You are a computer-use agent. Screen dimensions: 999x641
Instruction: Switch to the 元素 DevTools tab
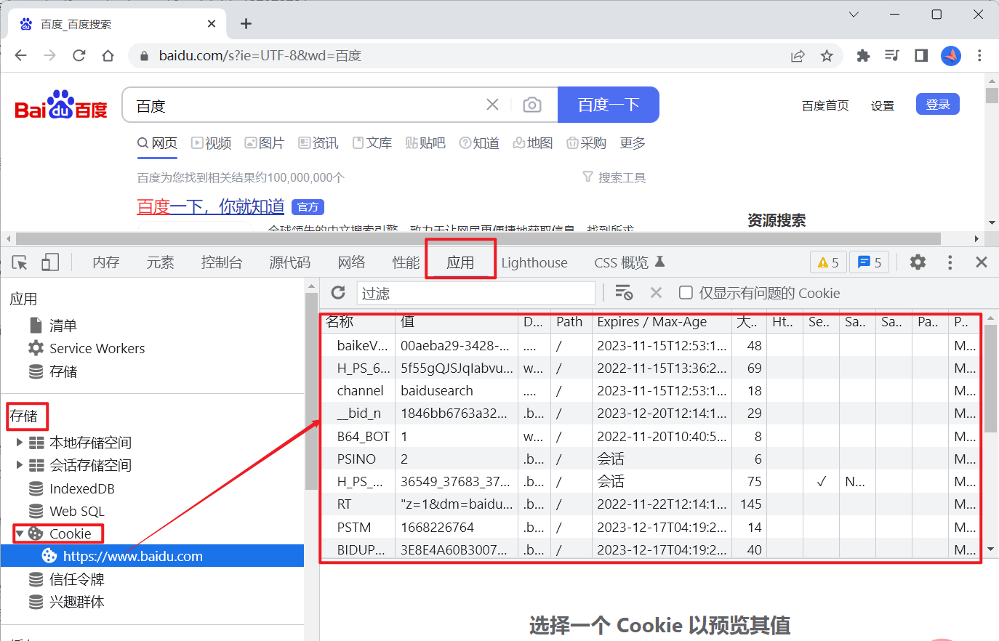click(x=160, y=262)
